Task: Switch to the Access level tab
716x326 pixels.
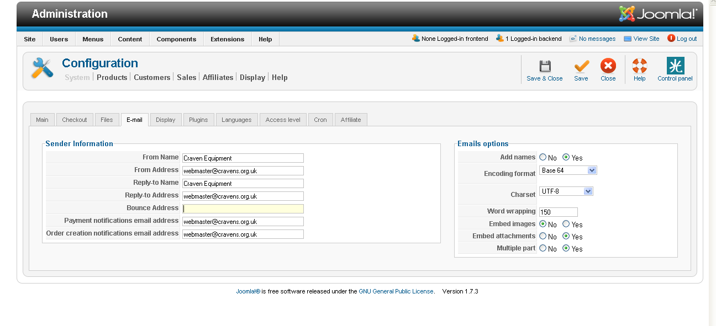Action: pos(283,120)
